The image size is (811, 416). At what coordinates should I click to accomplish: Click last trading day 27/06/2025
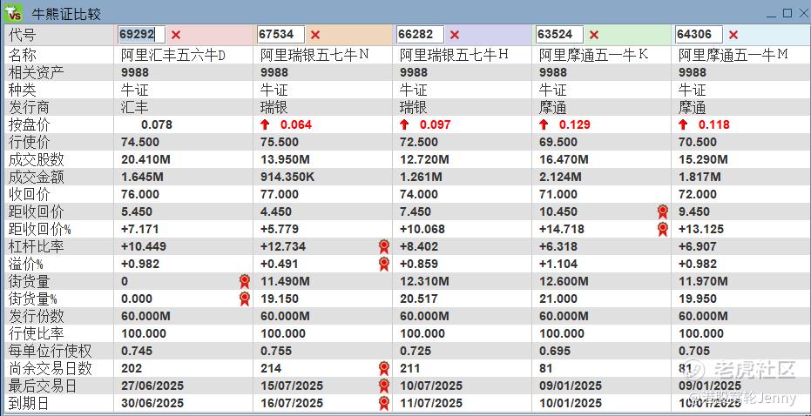pyautogui.click(x=152, y=386)
